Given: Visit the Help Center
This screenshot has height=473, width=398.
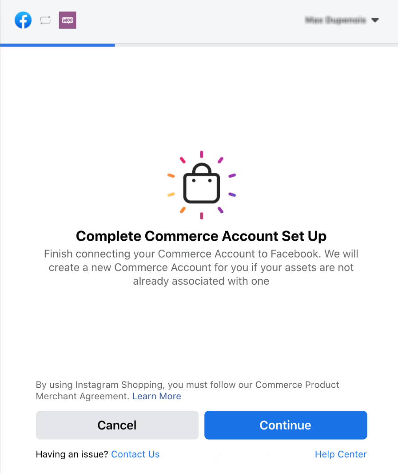Looking at the screenshot, I should pos(340,454).
